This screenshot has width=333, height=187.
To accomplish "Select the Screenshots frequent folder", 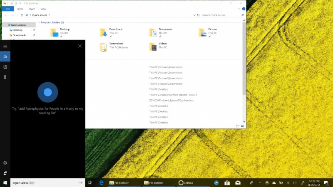I will (114, 47).
